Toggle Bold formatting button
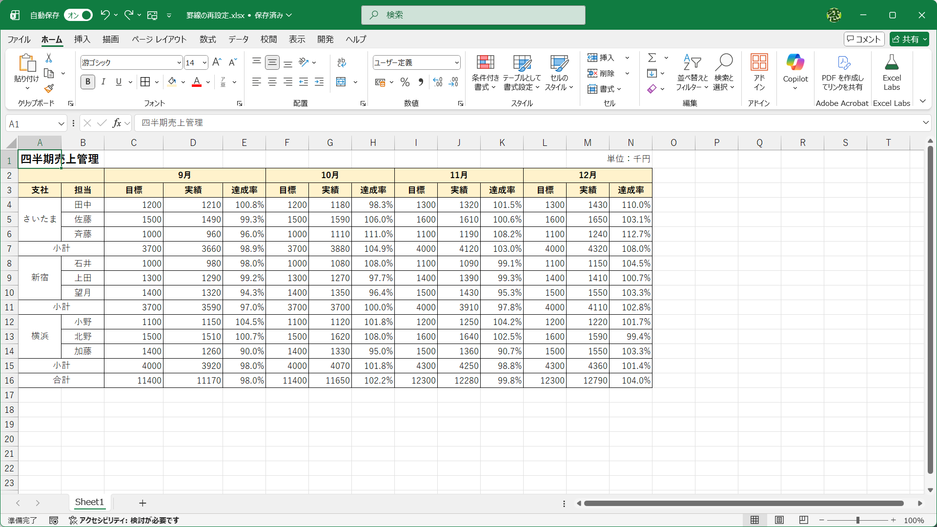Viewport: 937px width, 527px height. tap(88, 82)
